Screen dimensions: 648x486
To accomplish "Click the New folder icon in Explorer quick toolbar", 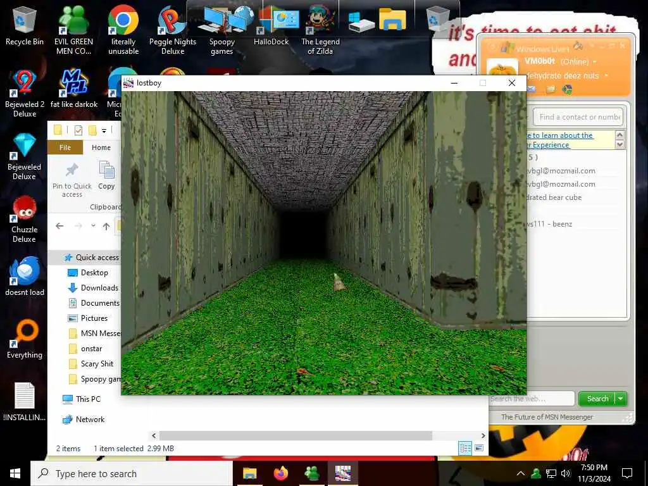I will pyautogui.click(x=92, y=130).
